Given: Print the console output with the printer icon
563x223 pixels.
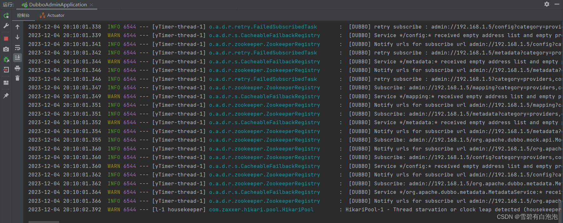Looking at the screenshot, I should 17,68.
